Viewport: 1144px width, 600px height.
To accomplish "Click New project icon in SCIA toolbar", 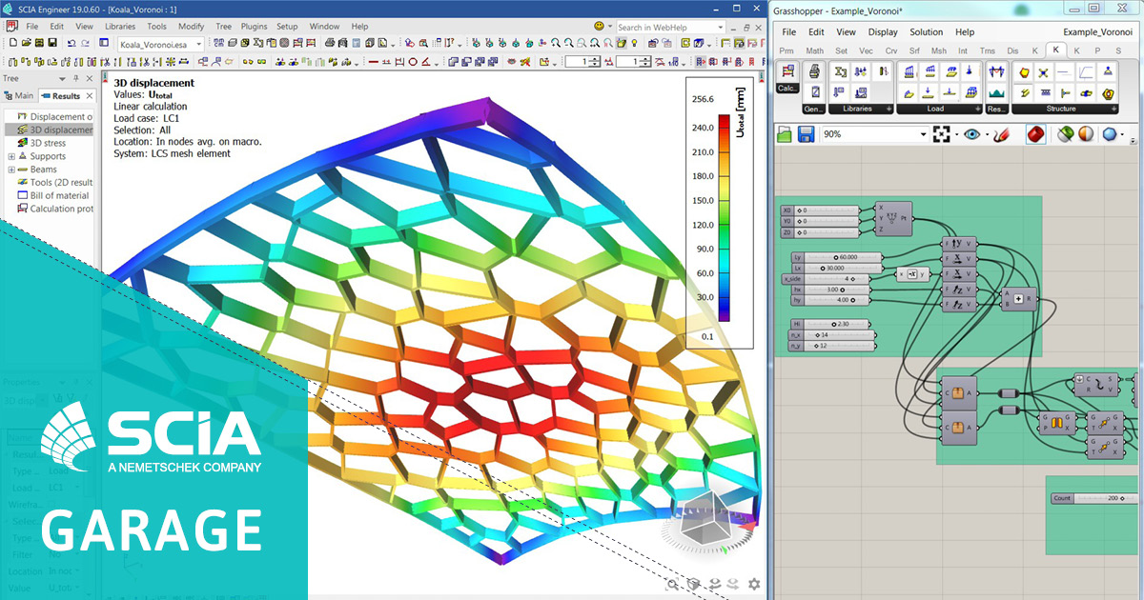I will click(11, 44).
